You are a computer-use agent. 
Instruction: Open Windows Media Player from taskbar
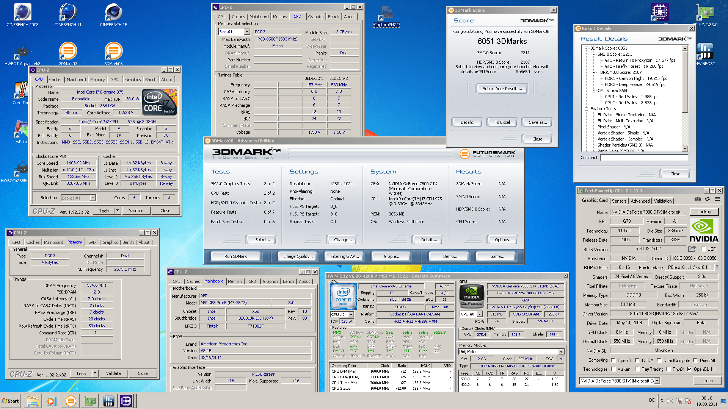(52, 401)
